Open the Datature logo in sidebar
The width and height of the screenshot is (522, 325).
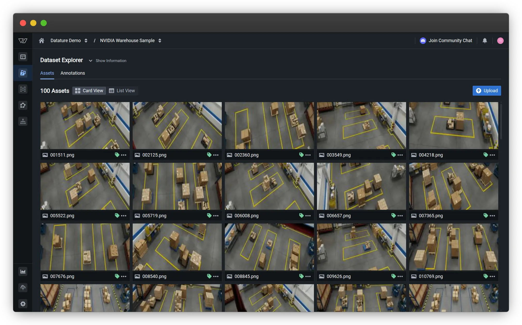tap(23, 41)
